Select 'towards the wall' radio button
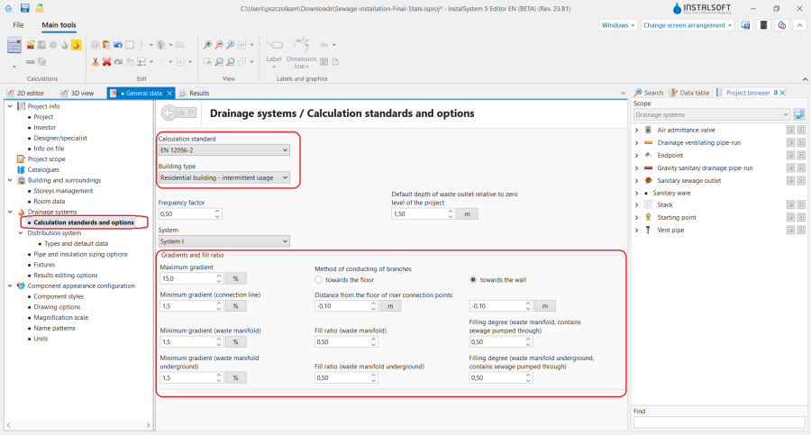The height and width of the screenshot is (435, 811). [x=473, y=280]
